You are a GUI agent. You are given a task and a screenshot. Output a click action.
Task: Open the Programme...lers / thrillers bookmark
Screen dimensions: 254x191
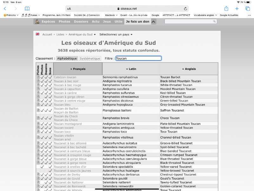click(x=57, y=15)
